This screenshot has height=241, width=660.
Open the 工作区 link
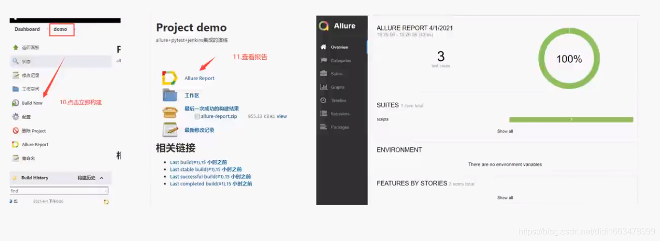tap(192, 96)
